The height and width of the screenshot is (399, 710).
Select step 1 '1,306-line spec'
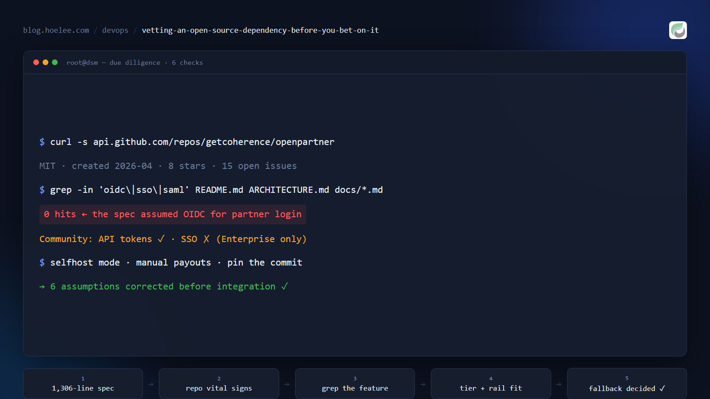click(x=83, y=384)
